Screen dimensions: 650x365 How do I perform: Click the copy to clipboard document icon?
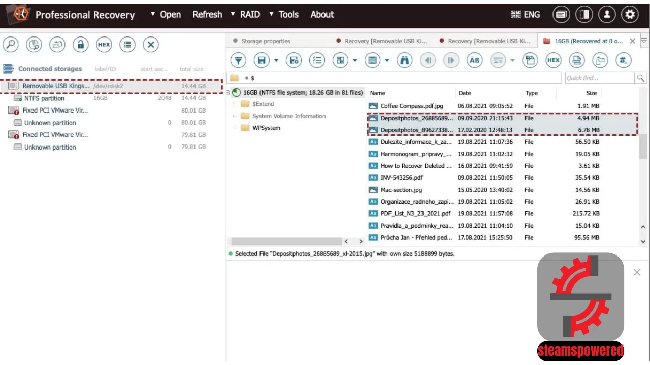530,61
